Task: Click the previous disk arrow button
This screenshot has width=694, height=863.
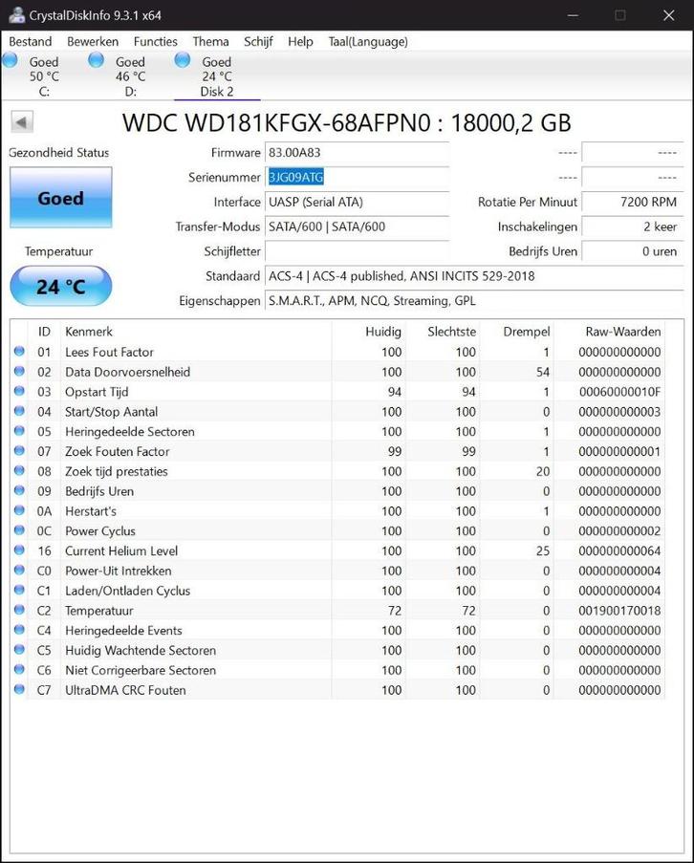Action: click(22, 121)
